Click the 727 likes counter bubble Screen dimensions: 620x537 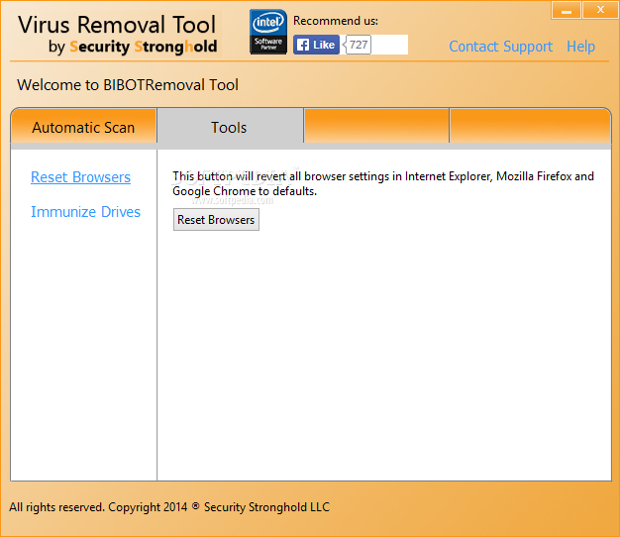[x=358, y=45]
